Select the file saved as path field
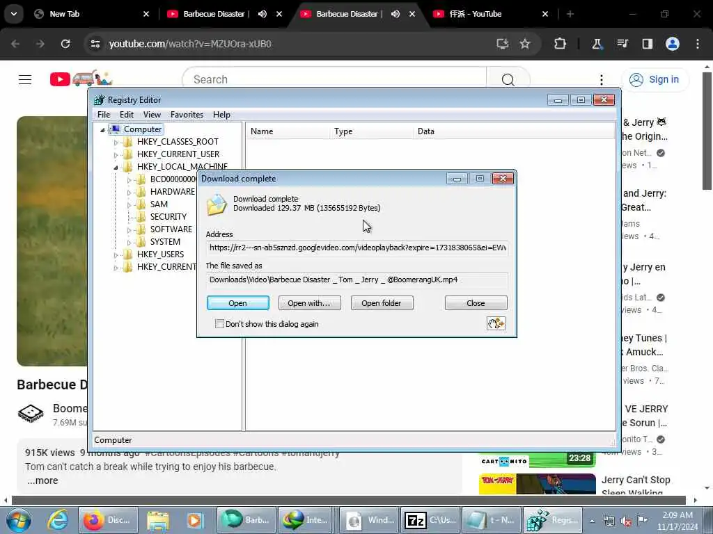This screenshot has height=534, width=713. click(357, 280)
